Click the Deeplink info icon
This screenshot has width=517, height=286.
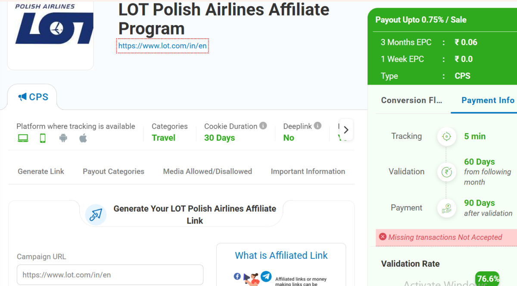(x=318, y=126)
